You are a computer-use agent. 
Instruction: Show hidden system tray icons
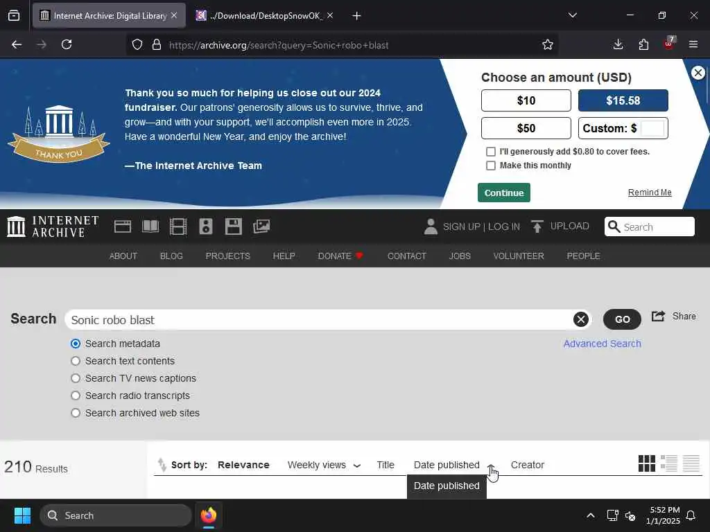coord(591,515)
